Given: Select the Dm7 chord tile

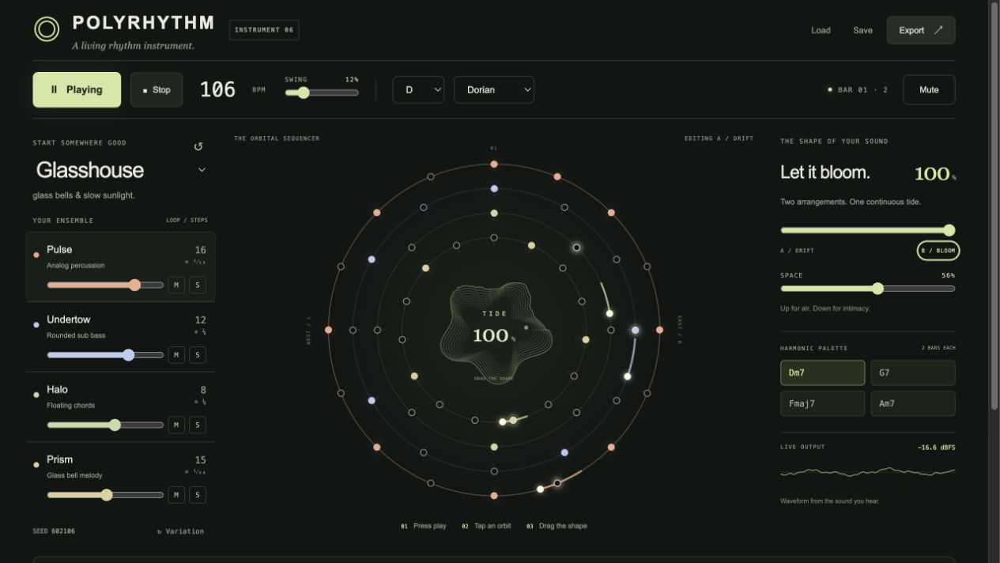Looking at the screenshot, I should (x=822, y=372).
